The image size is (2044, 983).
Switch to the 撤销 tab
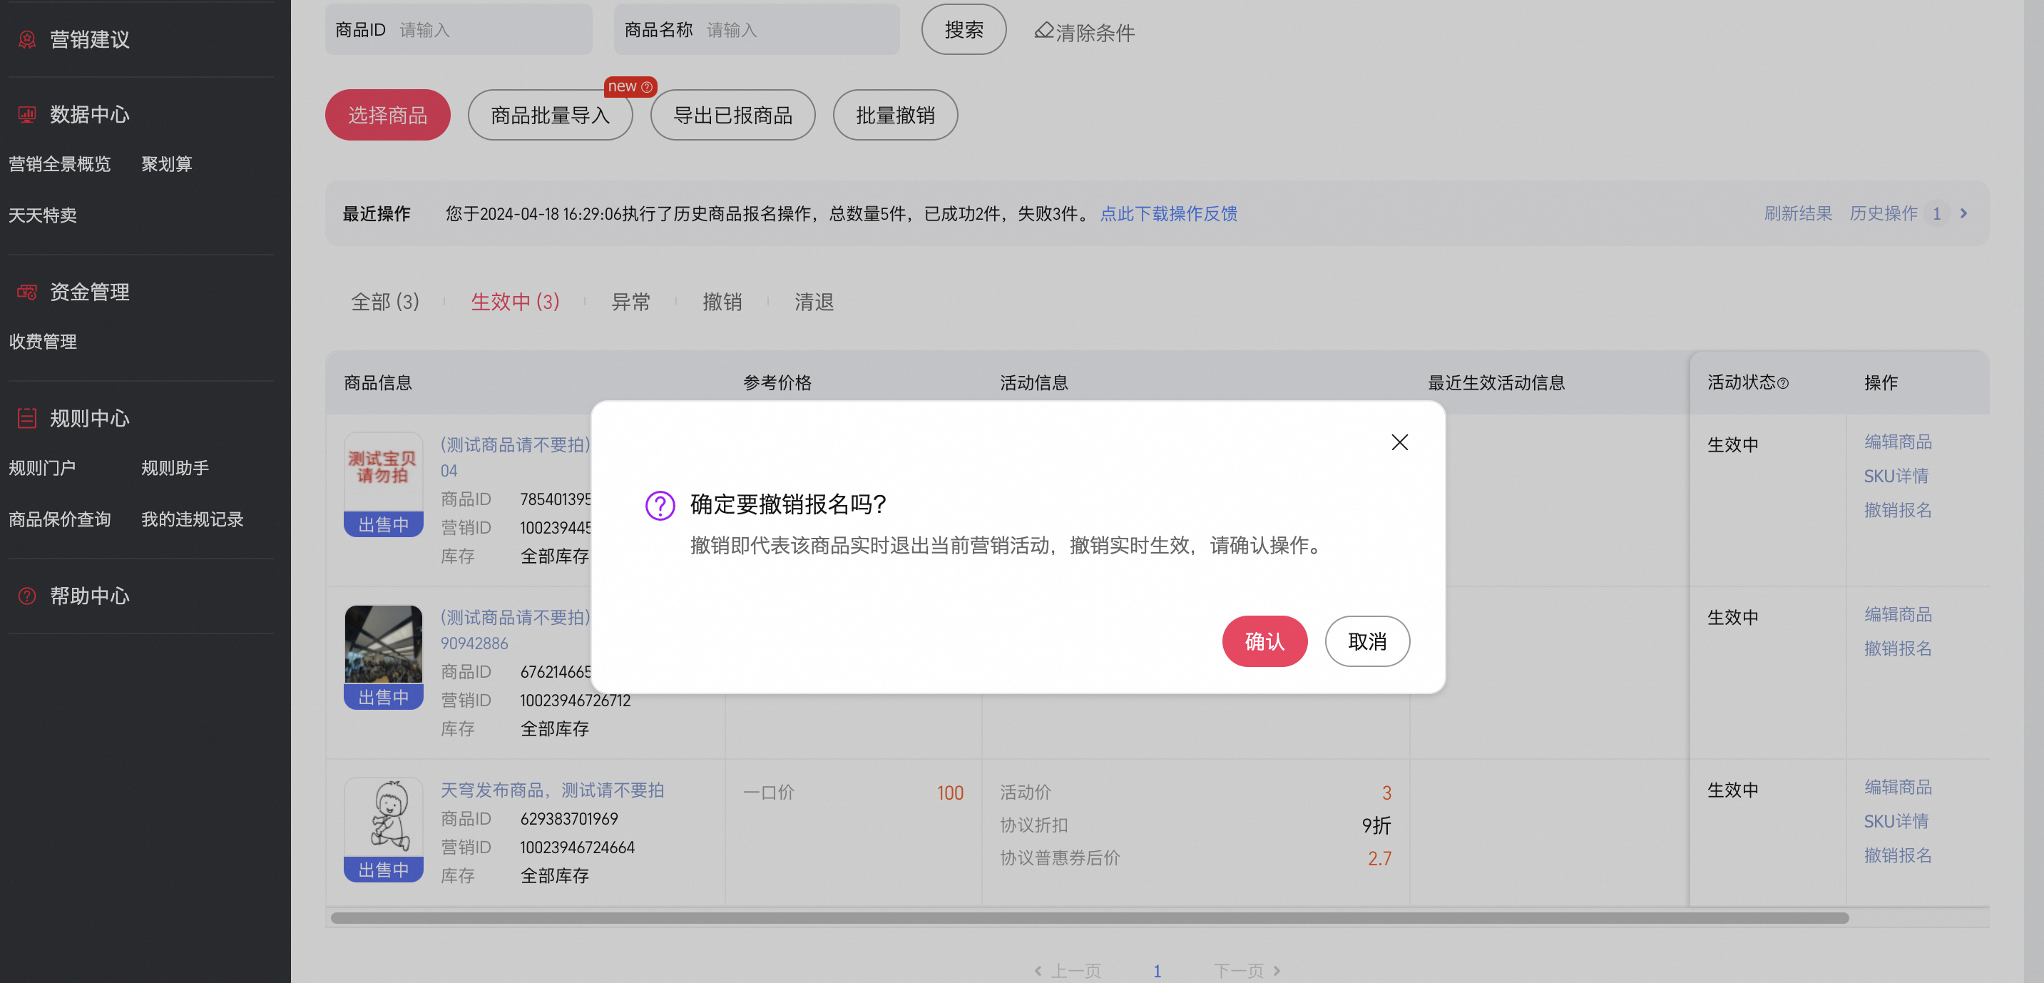[722, 302]
